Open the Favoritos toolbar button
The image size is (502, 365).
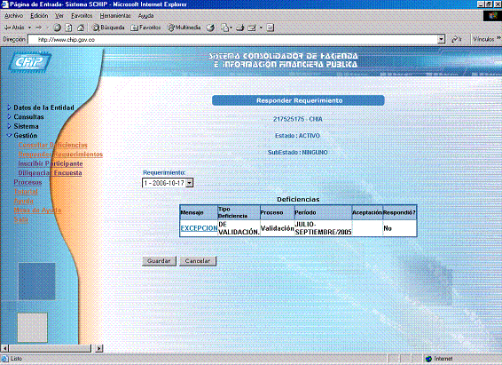click(145, 28)
